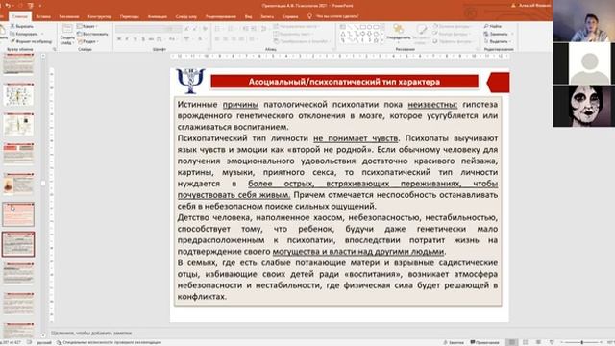The height and width of the screenshot is (346, 615).
Task: Switch to reading view icon
Action: 538,342
